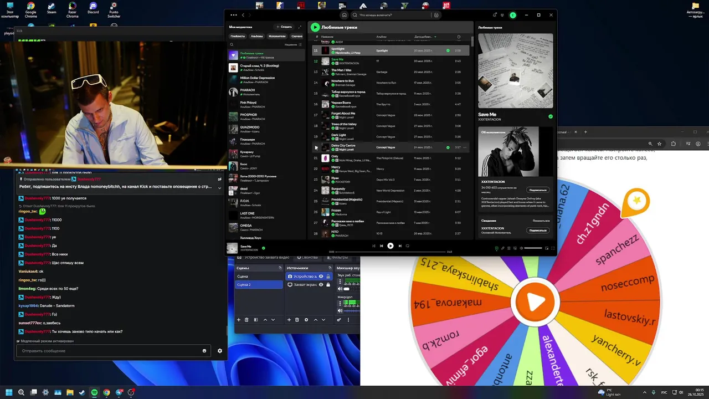Seek along the Spotify track progress bar
This screenshot has width=709, height=399.
click(391, 252)
